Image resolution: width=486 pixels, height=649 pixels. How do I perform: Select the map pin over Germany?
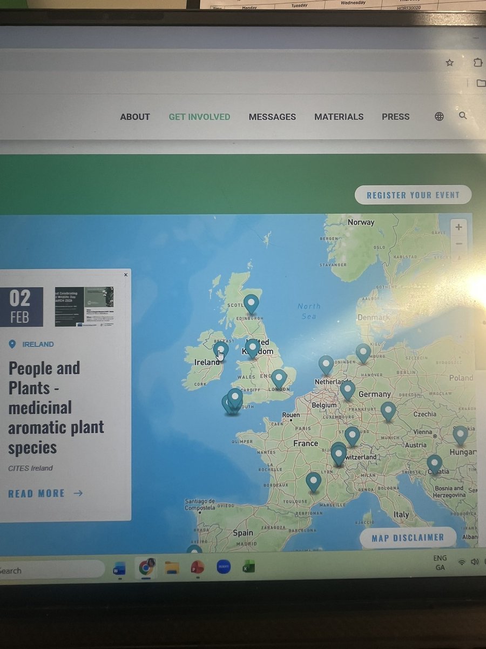348,388
